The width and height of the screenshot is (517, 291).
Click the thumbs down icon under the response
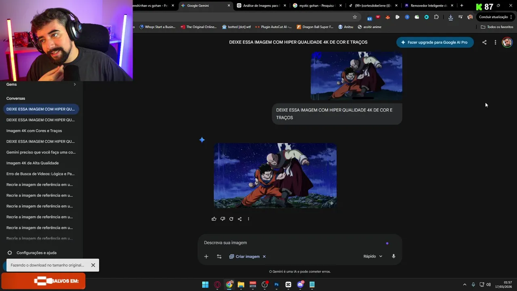coord(223,219)
